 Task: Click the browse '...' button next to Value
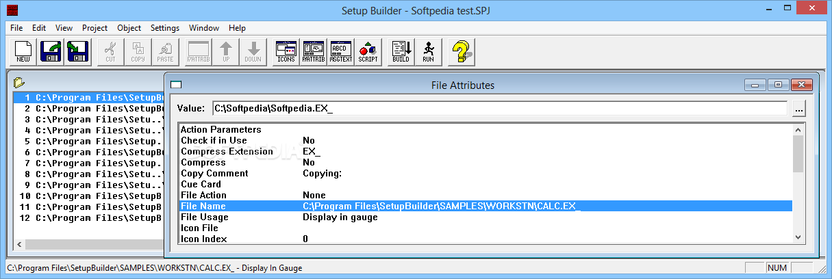coord(799,108)
